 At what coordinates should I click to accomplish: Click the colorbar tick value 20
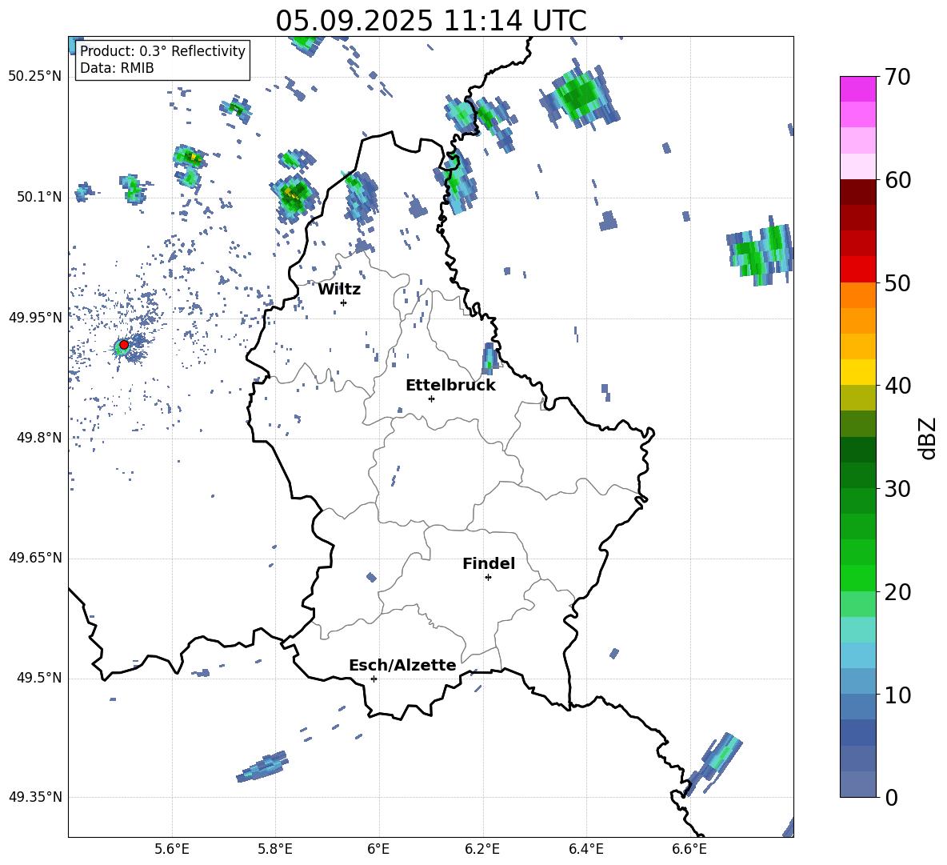click(x=897, y=592)
